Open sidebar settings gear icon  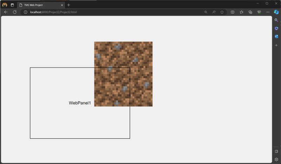[x=276, y=159]
